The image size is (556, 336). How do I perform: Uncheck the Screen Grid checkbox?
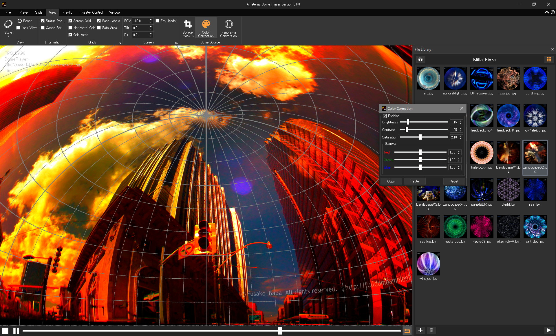(x=70, y=21)
